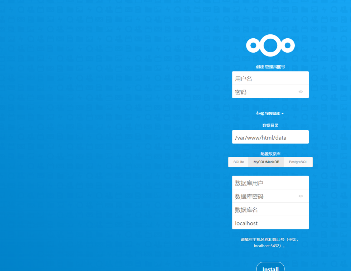Select SQLite database option
Screen dimensions: 351x271
pos(239,162)
